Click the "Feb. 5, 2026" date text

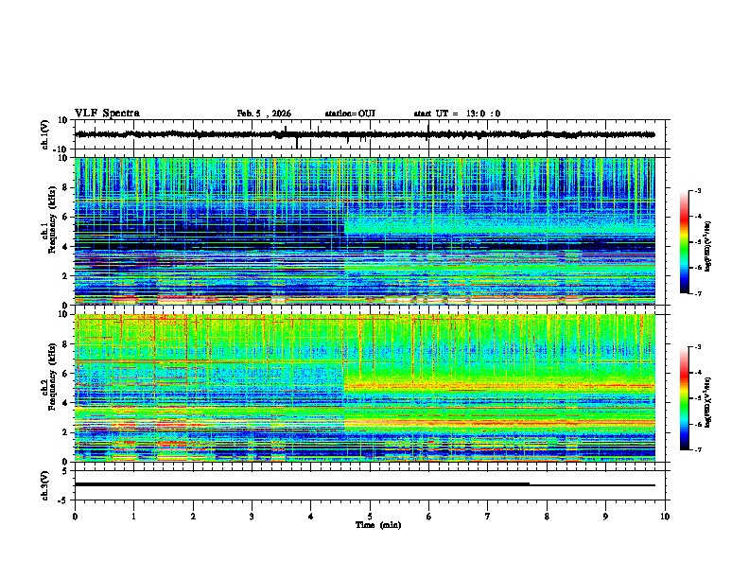point(264,114)
